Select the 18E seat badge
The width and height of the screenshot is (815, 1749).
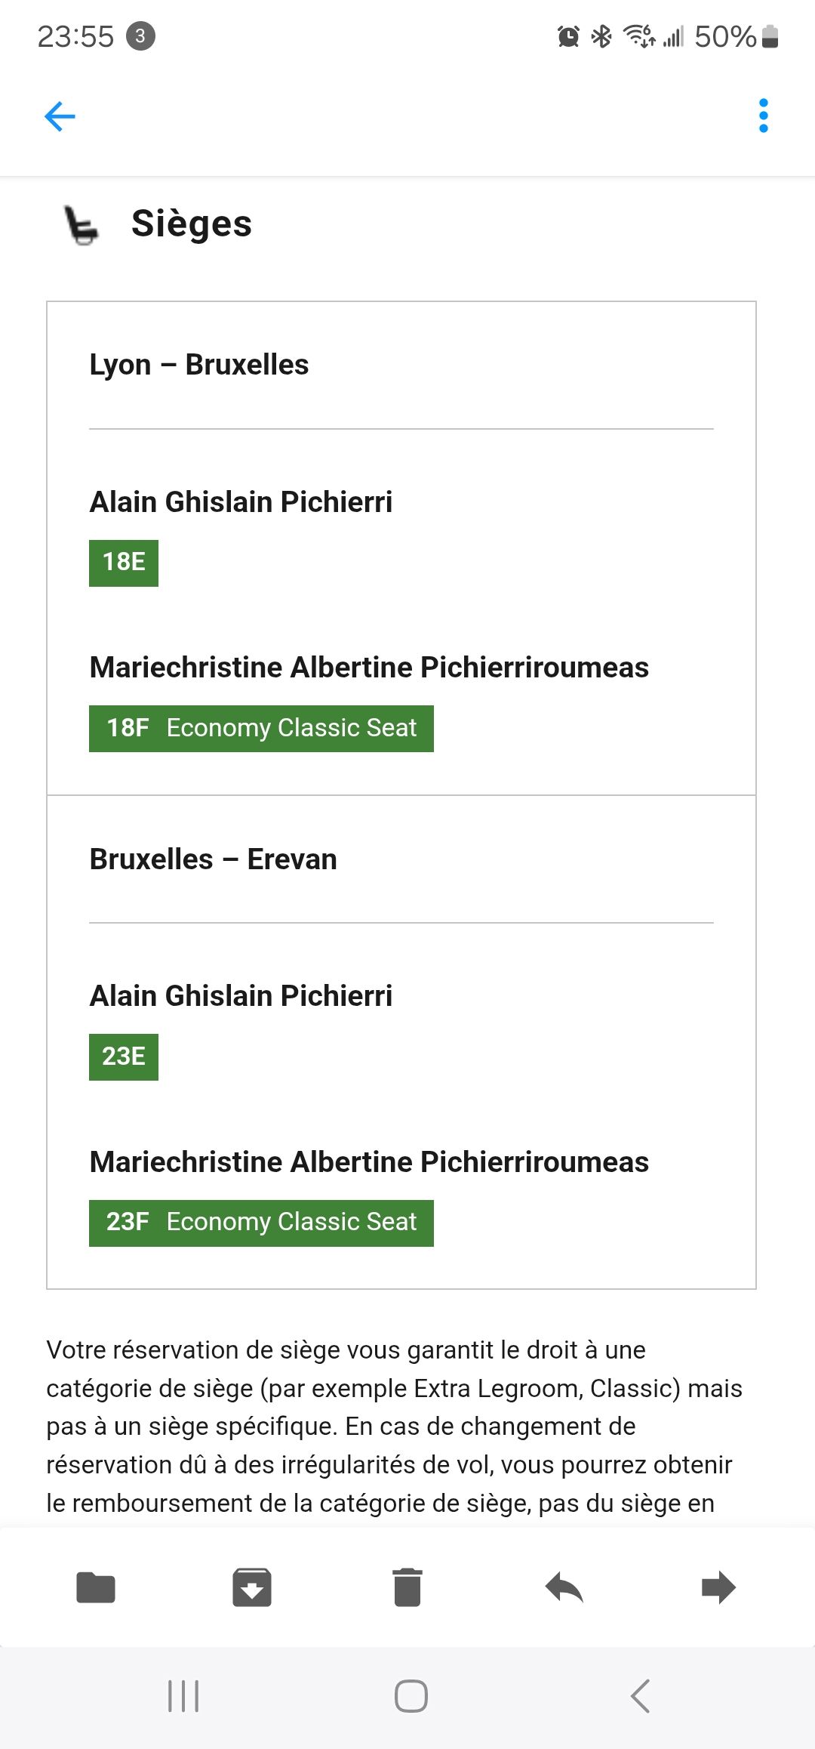[x=124, y=563]
